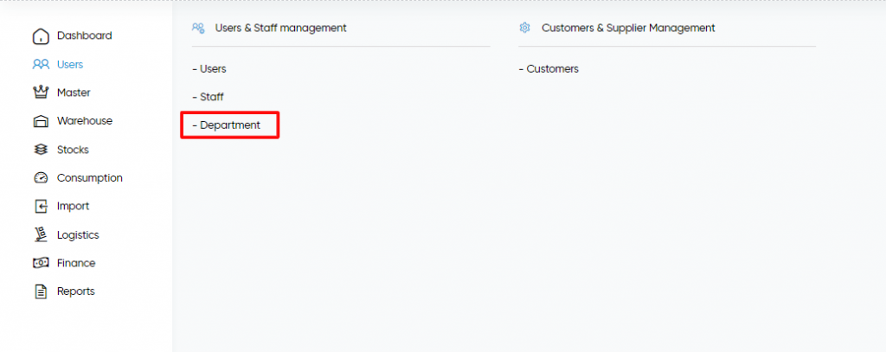Viewport: 886px width, 352px height.
Task: Click the Logistics hand-truck icon
Action: (41, 234)
